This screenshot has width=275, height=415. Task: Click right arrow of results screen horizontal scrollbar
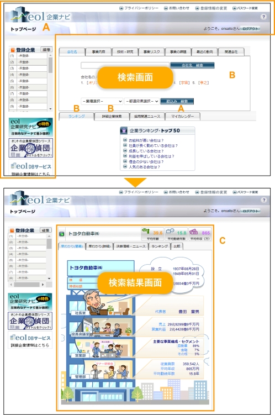pyautogui.click(x=43, y=285)
